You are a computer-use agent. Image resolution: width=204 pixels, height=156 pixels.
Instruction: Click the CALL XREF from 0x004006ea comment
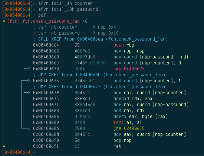tap(101, 39)
